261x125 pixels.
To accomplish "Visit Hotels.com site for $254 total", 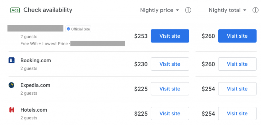I will [x=237, y=114].
